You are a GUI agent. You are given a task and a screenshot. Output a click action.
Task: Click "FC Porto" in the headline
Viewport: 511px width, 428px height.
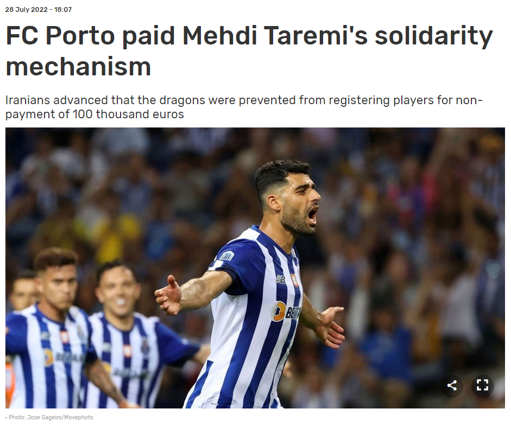pyautogui.click(x=60, y=35)
